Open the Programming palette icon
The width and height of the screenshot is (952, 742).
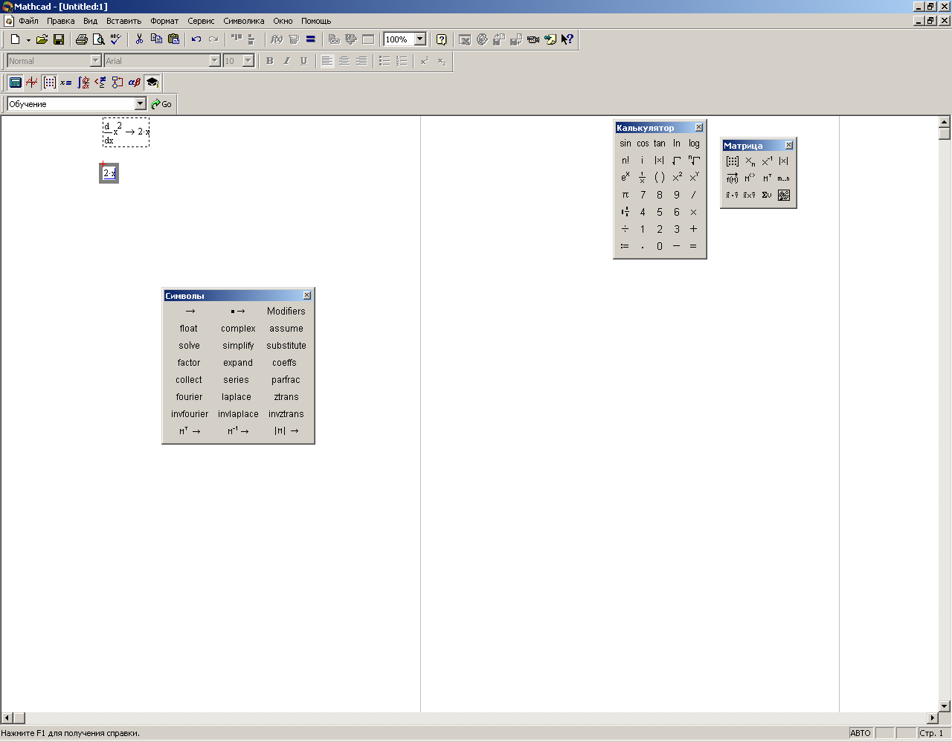point(118,83)
